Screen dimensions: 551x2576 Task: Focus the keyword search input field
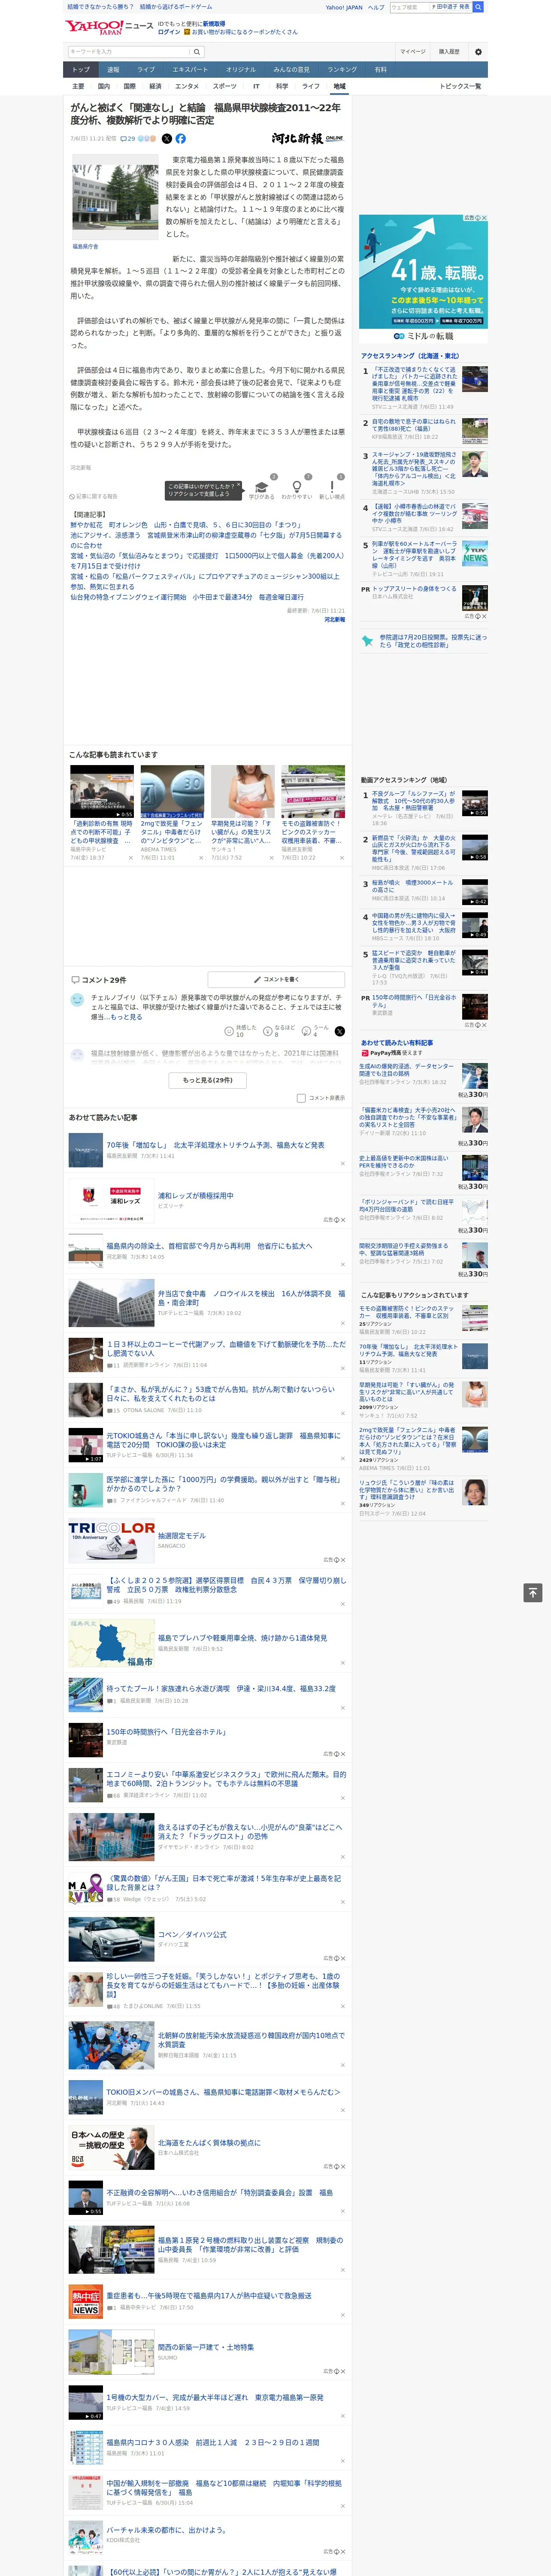(x=129, y=51)
